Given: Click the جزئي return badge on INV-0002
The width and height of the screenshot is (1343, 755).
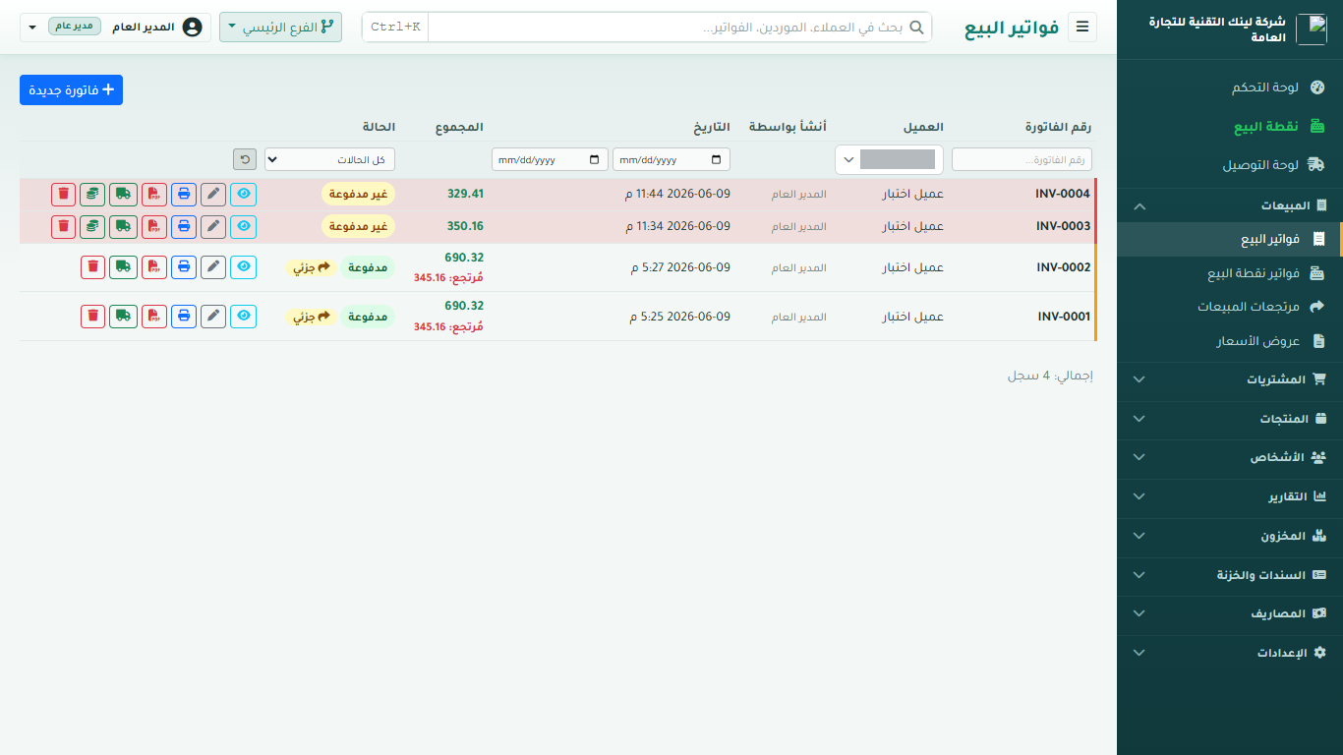Looking at the screenshot, I should [311, 266].
